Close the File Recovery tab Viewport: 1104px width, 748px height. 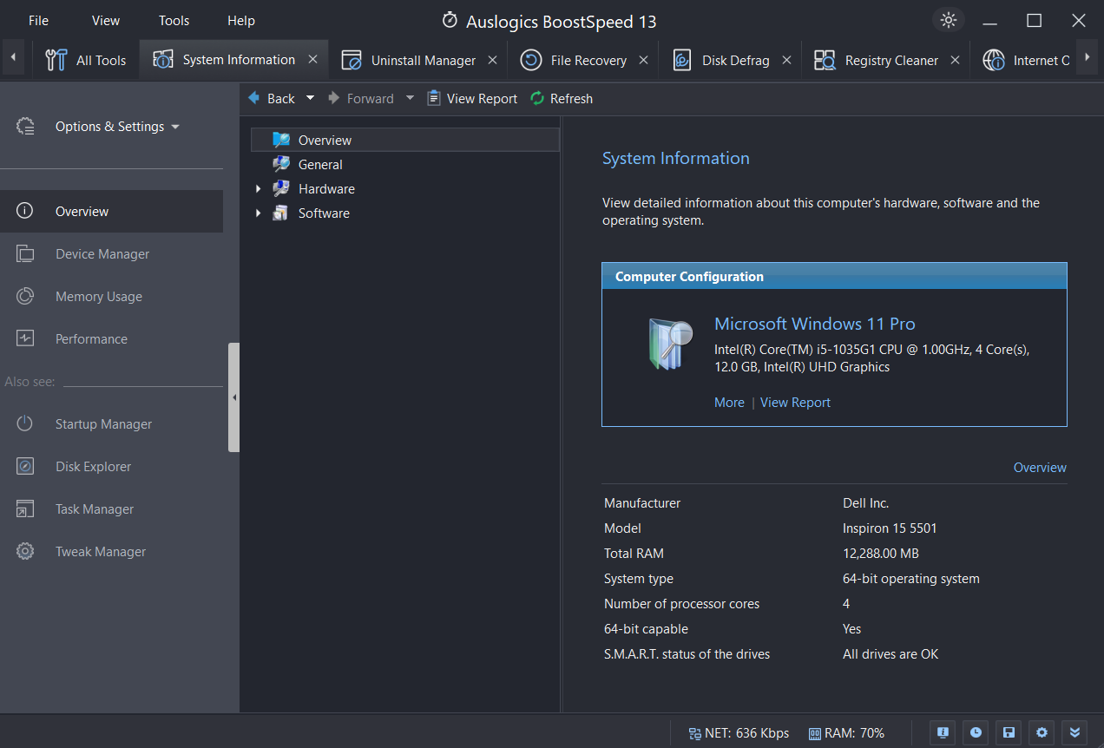pos(643,60)
